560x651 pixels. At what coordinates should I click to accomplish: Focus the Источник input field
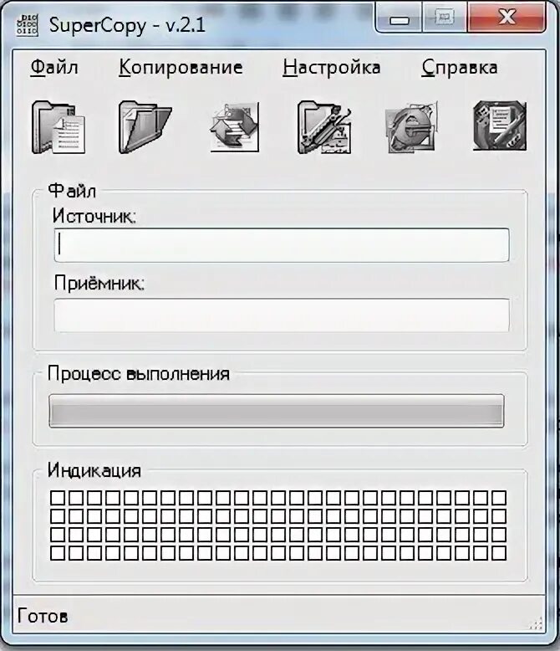click(x=282, y=245)
